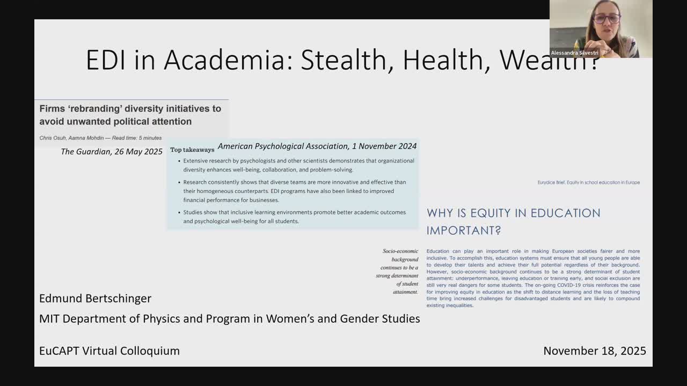Click the bullet about inclusive learning environments
The height and width of the screenshot is (386, 687).
[294, 217]
